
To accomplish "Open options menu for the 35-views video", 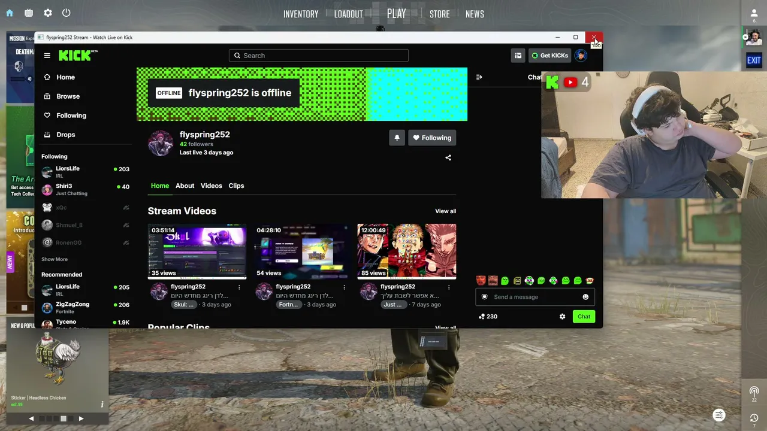I will (x=239, y=287).
